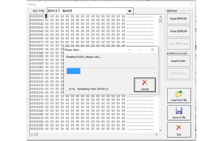Click the hex row at address 00000100
Image resolution: width=223 pixels, height=141 pixels.
78,74
